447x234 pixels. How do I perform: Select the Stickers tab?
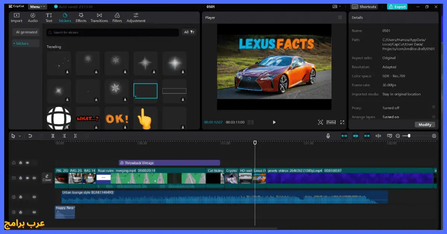click(x=65, y=18)
